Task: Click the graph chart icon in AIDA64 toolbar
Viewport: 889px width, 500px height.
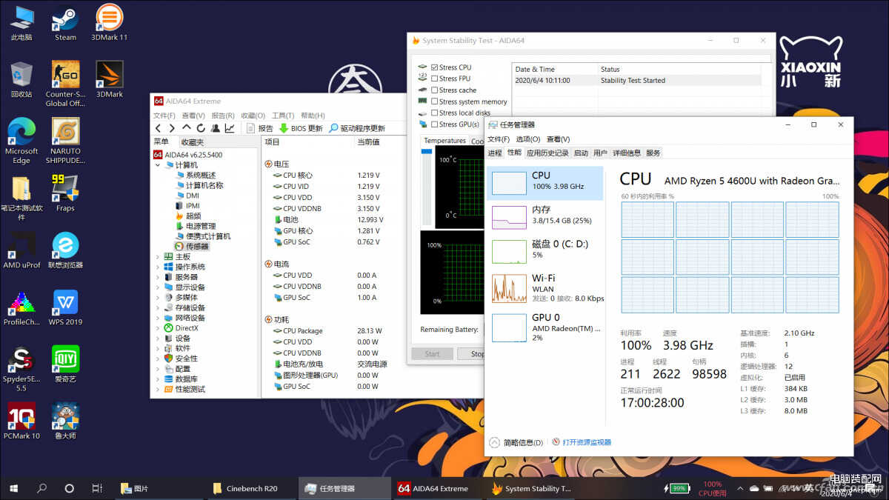Action: pos(230,128)
